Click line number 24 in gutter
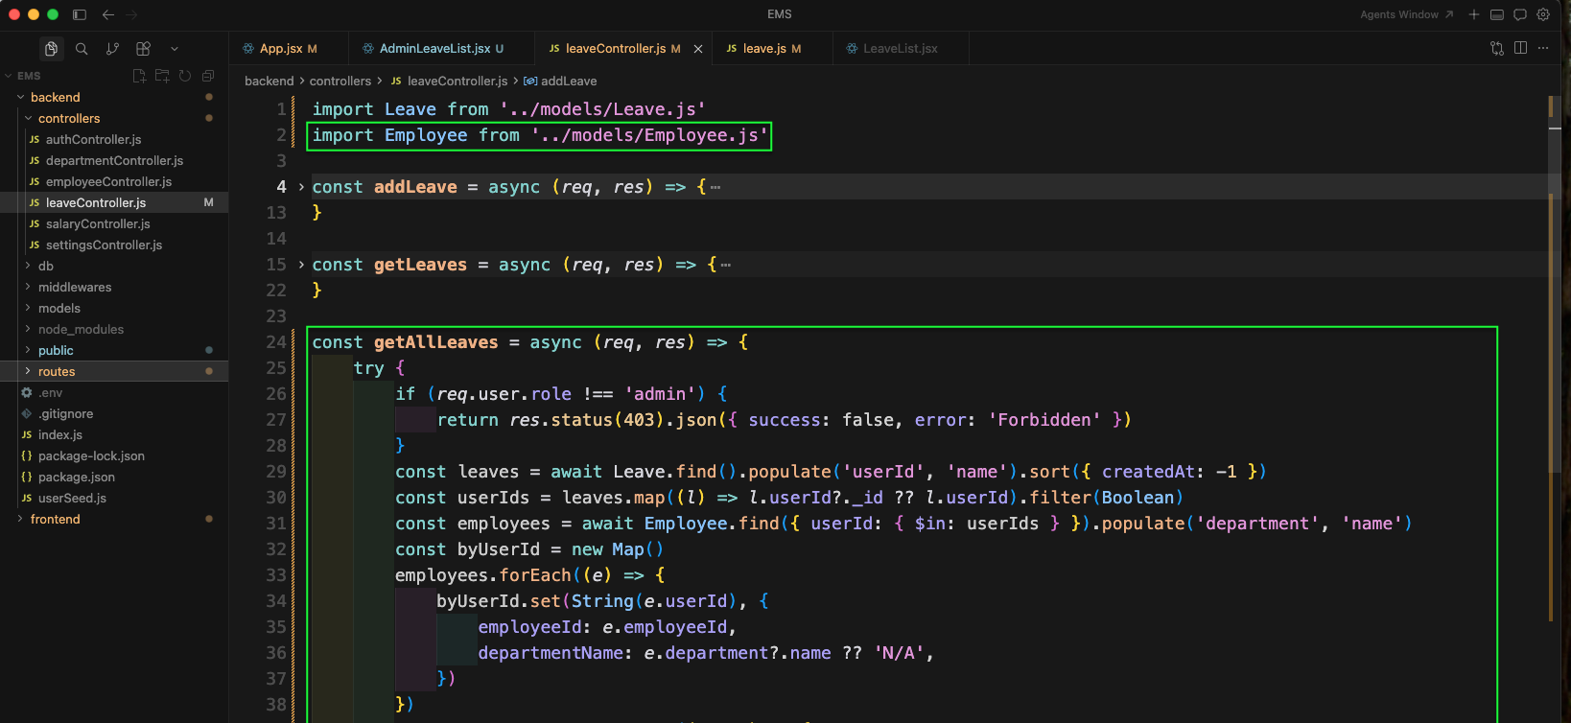 (276, 342)
